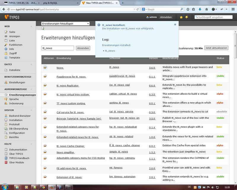Open the Backend-Benutzer module
Image resolution: width=237 pixels, height=190 pixels.
[x=20, y=116]
